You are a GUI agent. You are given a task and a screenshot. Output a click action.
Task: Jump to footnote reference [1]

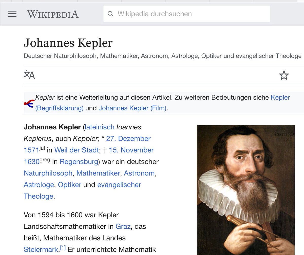tap(63, 248)
